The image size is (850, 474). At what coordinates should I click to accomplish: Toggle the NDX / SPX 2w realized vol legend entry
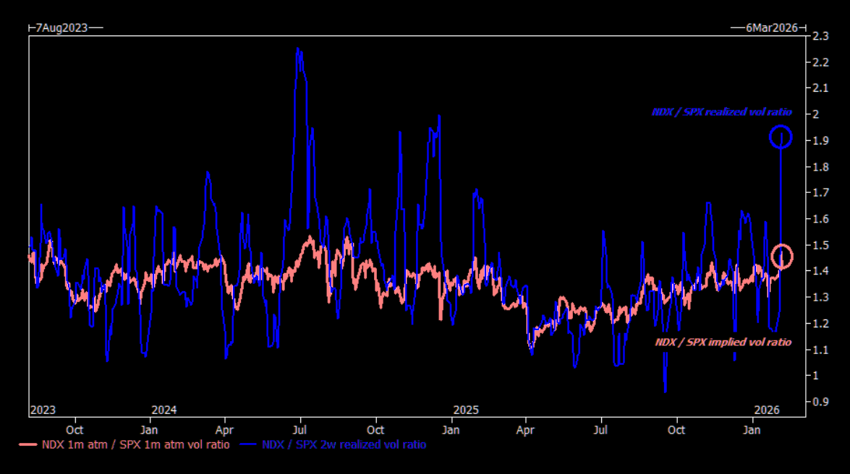[x=344, y=445]
